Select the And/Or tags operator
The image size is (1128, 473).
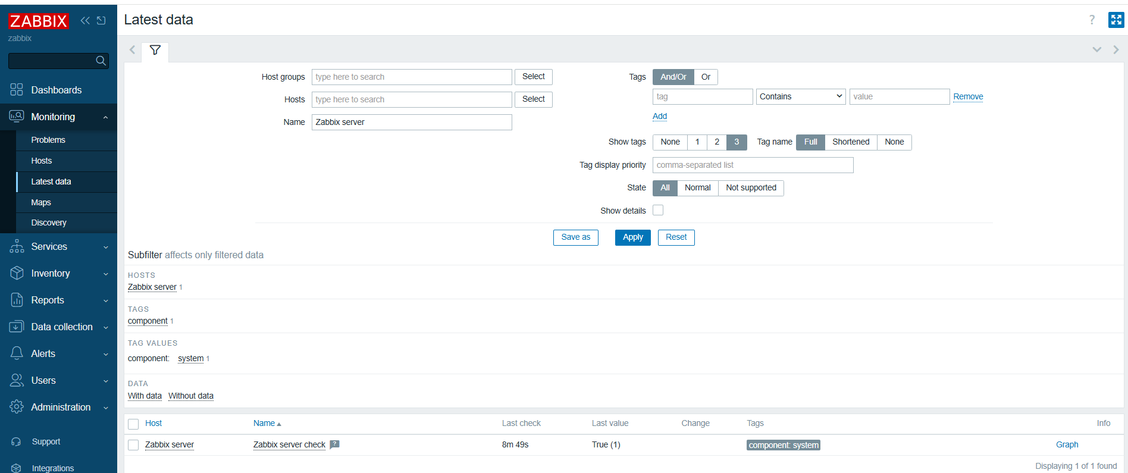click(673, 77)
